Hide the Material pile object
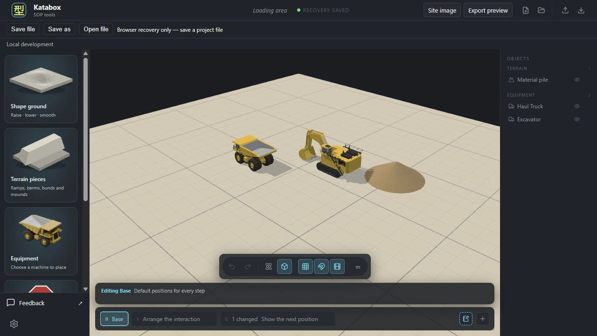This screenshot has height=336, width=597. click(577, 80)
